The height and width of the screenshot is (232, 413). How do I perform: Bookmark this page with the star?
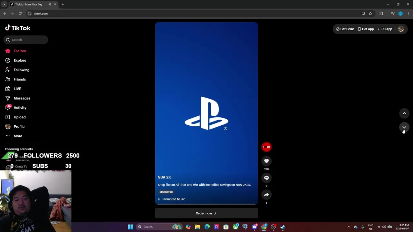click(x=370, y=14)
